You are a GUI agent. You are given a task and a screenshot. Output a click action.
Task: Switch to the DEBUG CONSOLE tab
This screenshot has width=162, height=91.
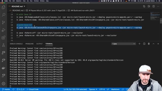[x=16, y=44]
